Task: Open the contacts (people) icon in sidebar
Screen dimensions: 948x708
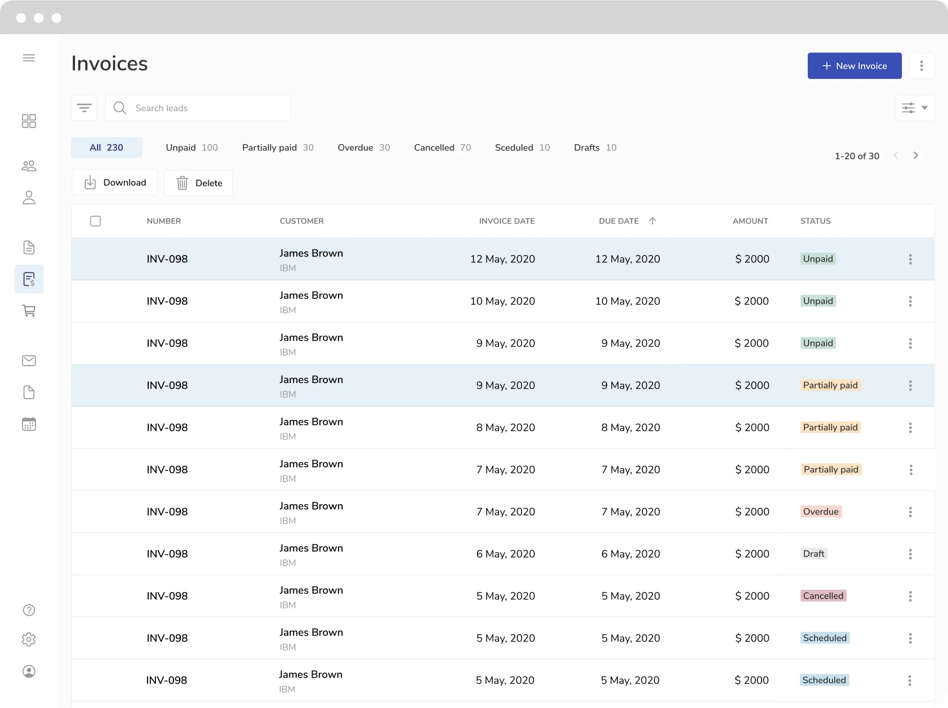Action: [29, 166]
